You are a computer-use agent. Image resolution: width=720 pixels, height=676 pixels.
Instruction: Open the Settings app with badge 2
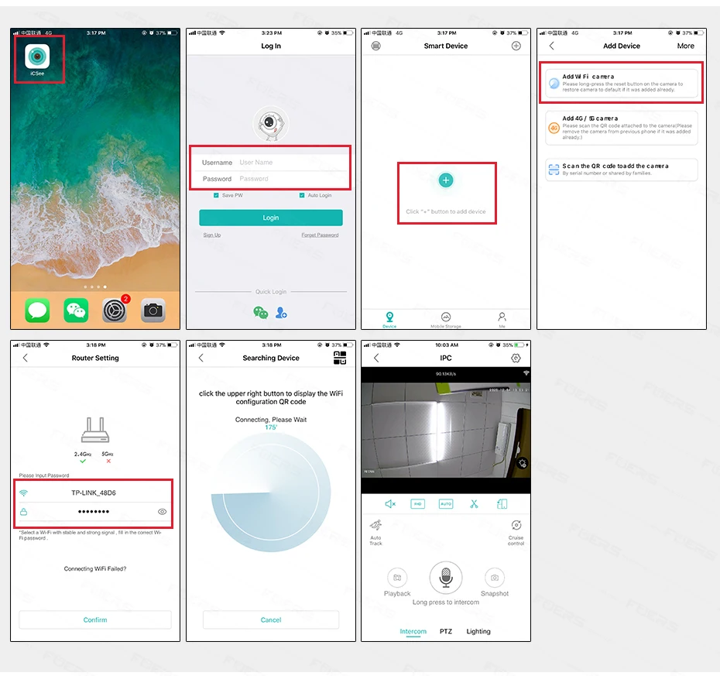tap(115, 311)
